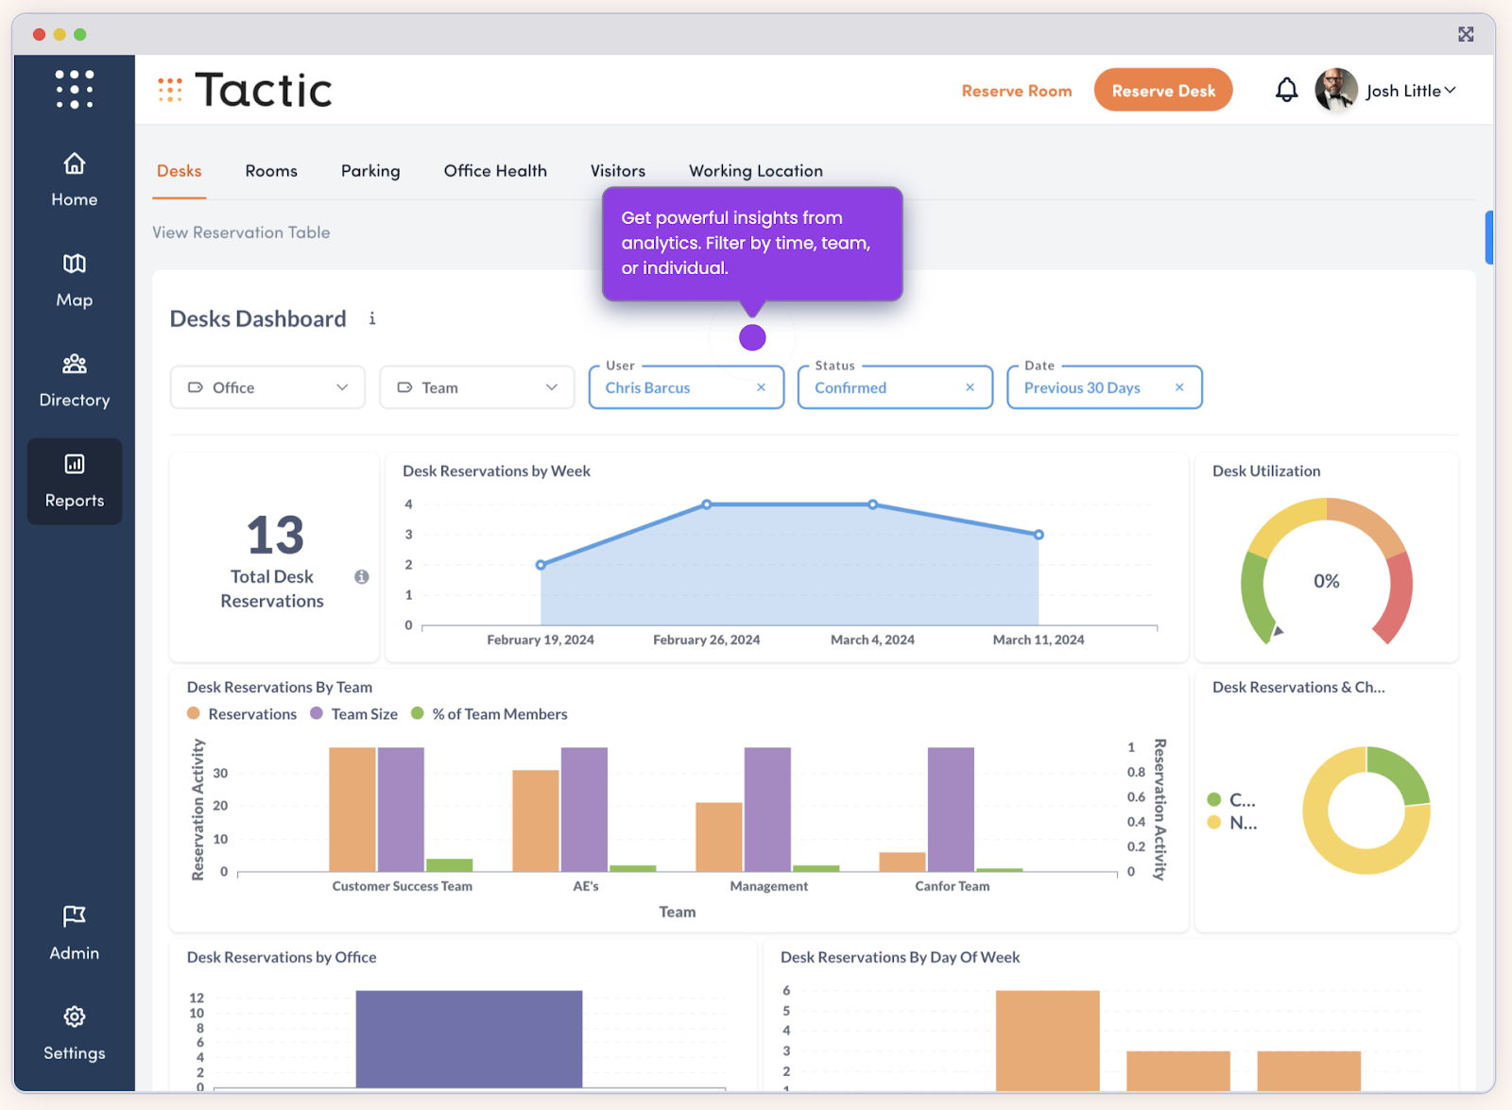Viewport: 1512px width, 1110px height.
Task: Click the purple tooltip hotspot dot
Action: [752, 337]
